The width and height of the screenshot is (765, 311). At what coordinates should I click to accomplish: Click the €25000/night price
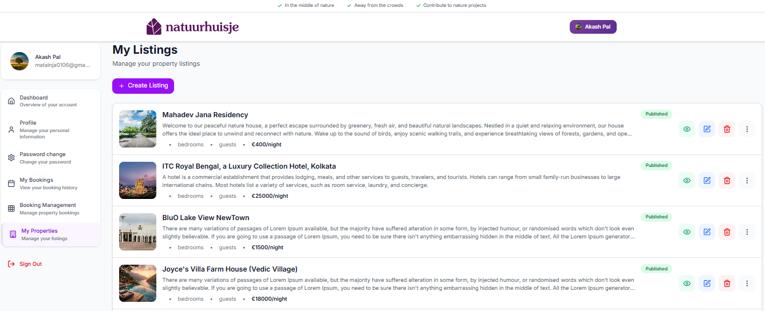(x=270, y=196)
